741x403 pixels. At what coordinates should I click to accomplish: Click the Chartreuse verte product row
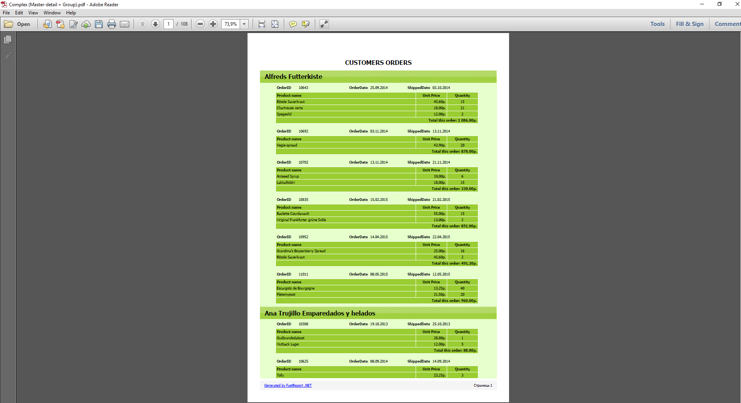point(377,108)
